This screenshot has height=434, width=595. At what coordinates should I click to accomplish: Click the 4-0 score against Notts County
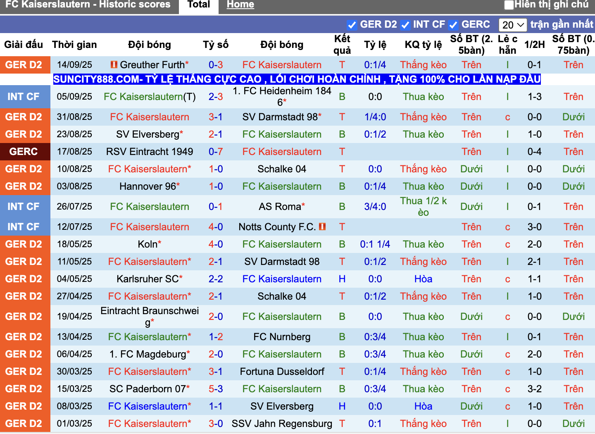216,227
